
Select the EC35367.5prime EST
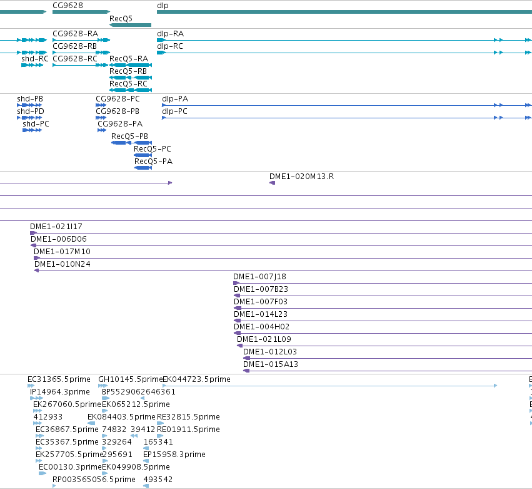(39, 448)
